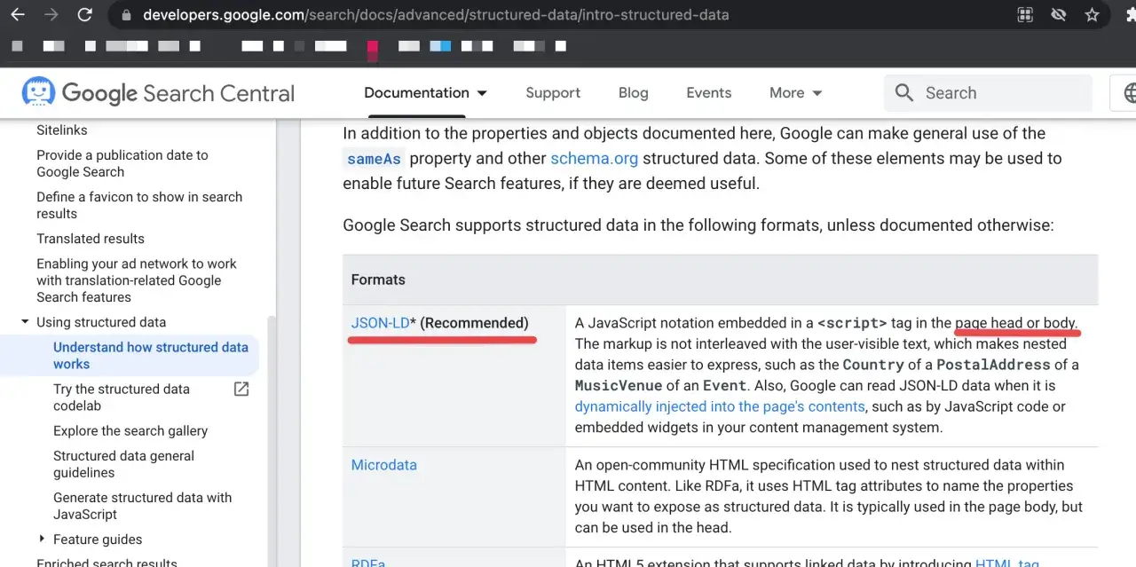
Task: Bookmark page with the star icon
Action: (x=1092, y=15)
